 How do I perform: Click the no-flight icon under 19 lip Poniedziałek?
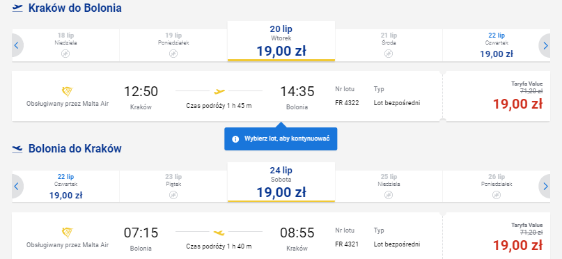pyautogui.click(x=173, y=54)
